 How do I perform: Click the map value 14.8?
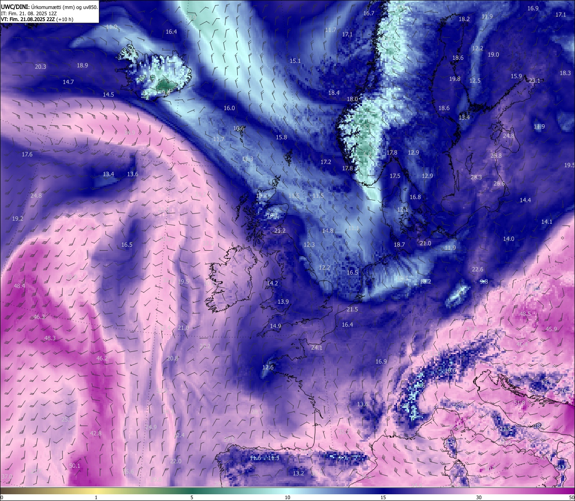[x=327, y=231]
